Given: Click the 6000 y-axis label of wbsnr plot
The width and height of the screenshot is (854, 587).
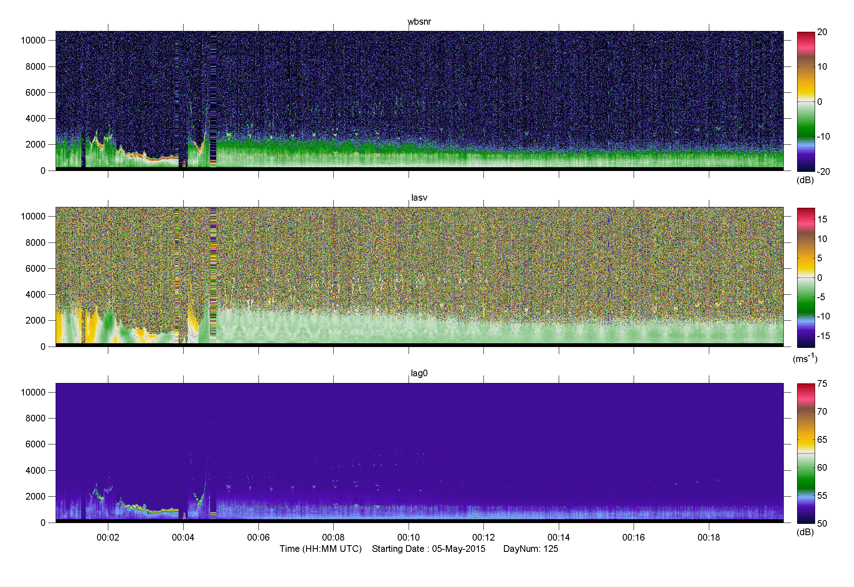Looking at the screenshot, I should [x=35, y=92].
